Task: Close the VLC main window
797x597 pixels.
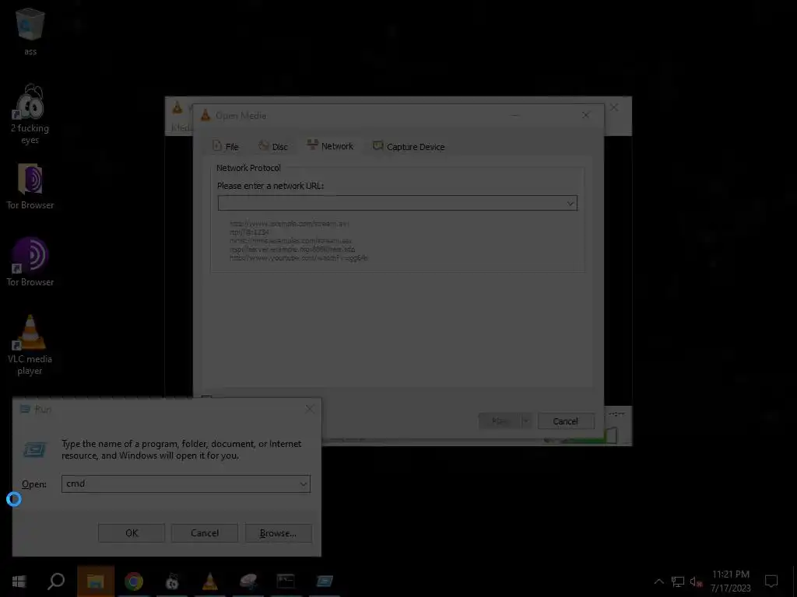Action: tap(615, 107)
